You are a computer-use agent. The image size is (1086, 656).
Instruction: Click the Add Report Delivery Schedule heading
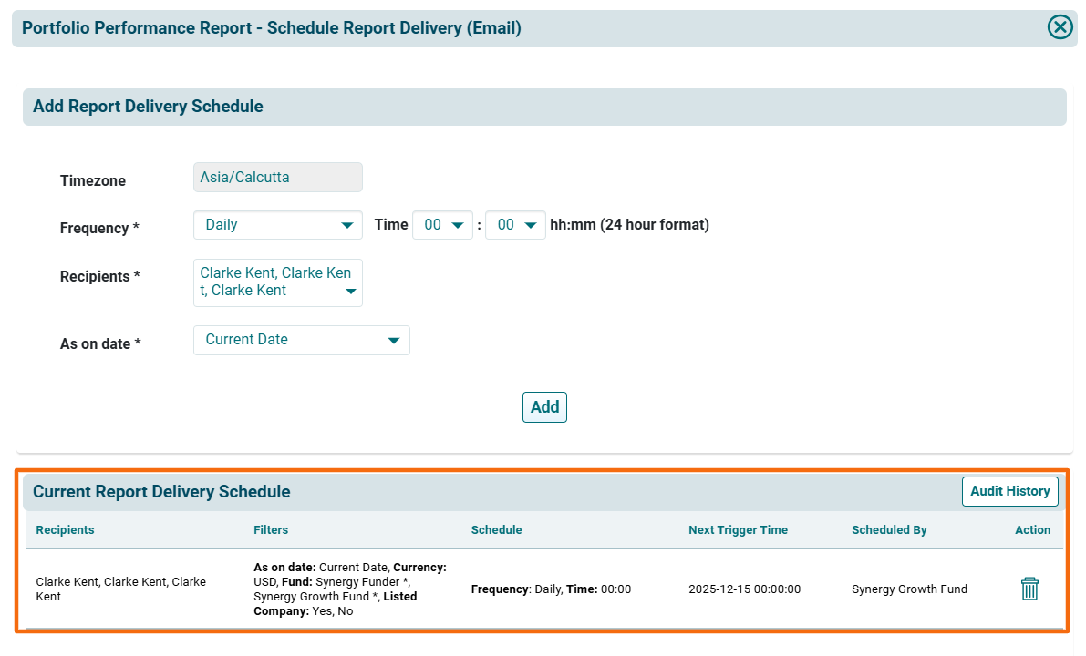[148, 107]
